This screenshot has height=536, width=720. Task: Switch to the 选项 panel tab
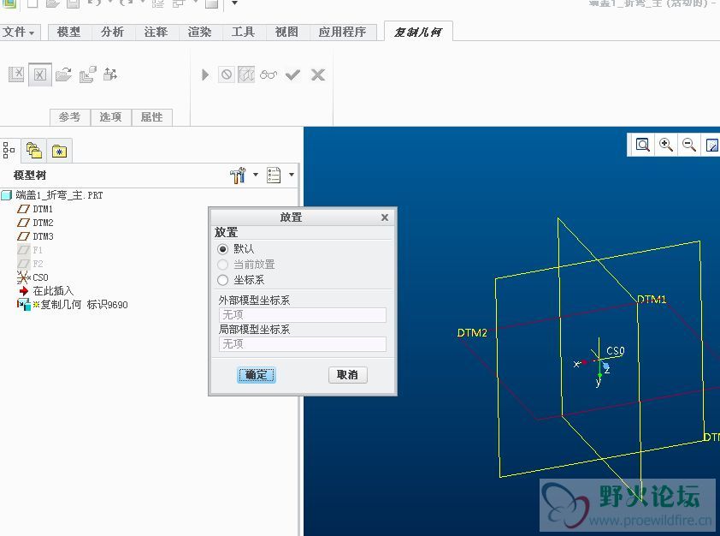coord(110,117)
